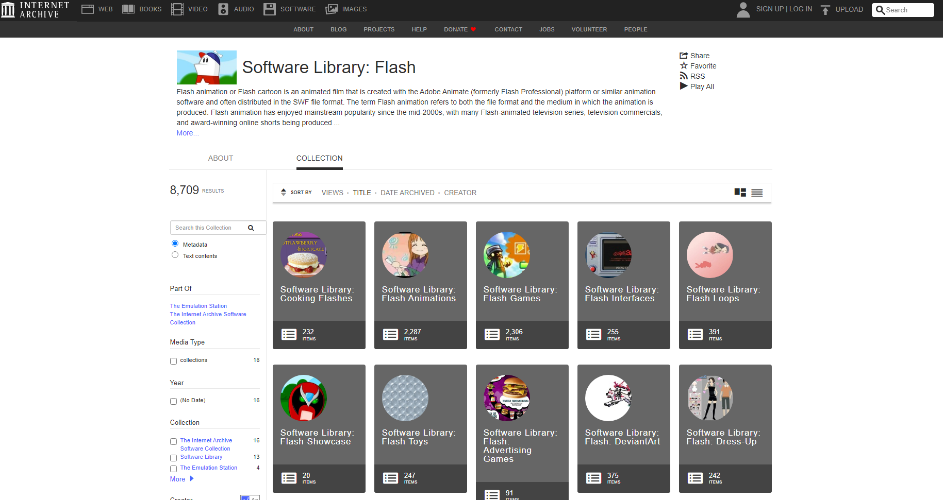Screen dimensions: 943x500
Task: Check the (No Date) year checkbox
Action: click(173, 401)
